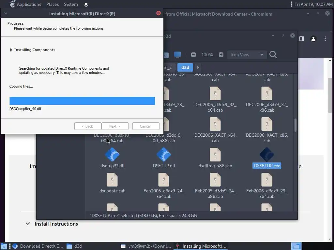Select dxupdate.cab archive icon

click(x=112, y=180)
